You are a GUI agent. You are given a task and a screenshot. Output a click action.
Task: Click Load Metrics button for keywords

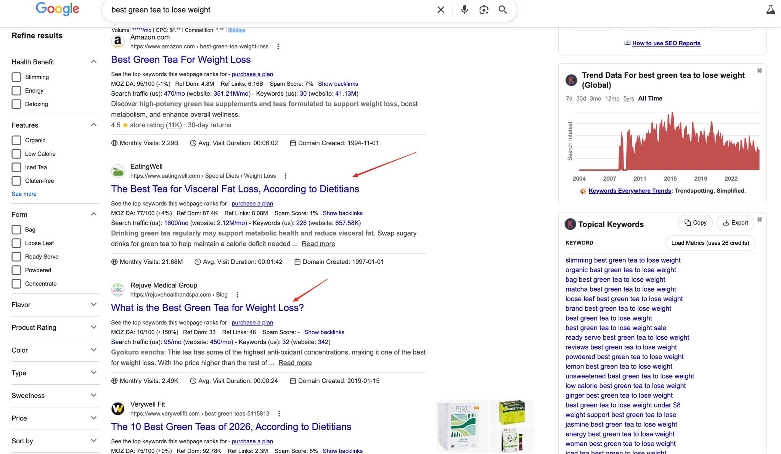710,243
